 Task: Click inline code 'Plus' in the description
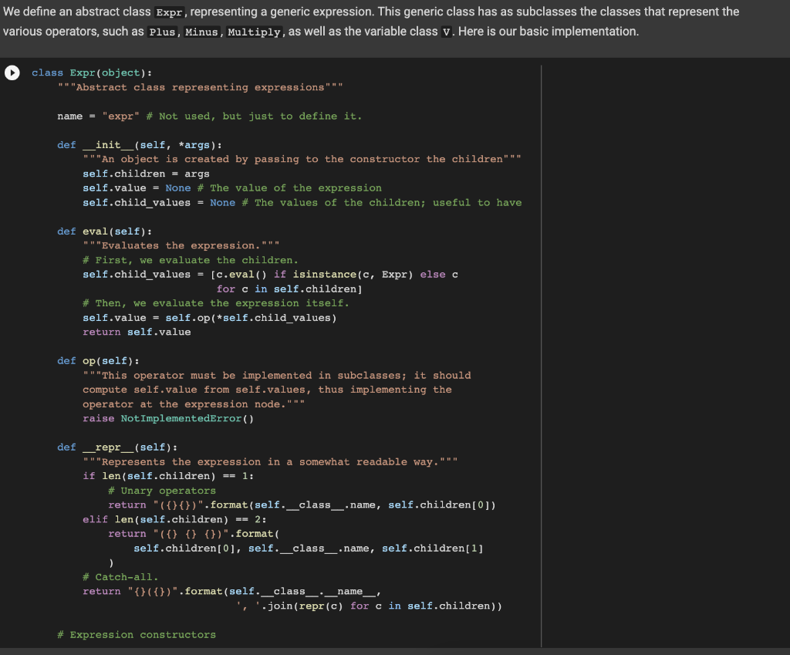click(x=162, y=32)
